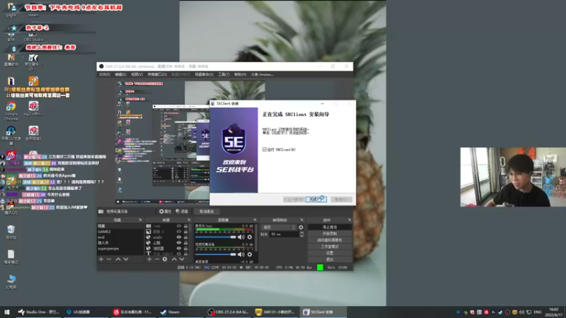The height and width of the screenshot is (318, 566).
Task: Click 启动虚拟摄像机 button
Action: (330, 240)
